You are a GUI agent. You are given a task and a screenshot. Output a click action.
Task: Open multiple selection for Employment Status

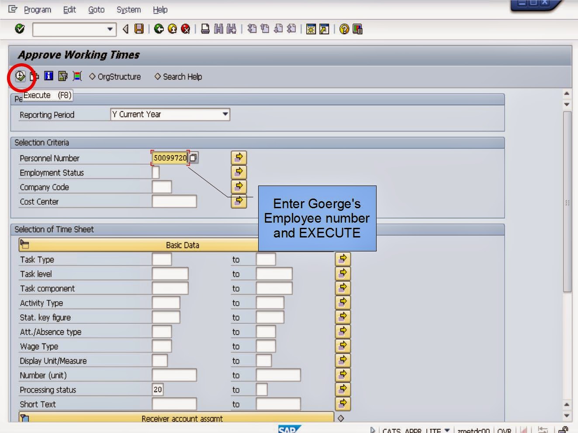(239, 172)
